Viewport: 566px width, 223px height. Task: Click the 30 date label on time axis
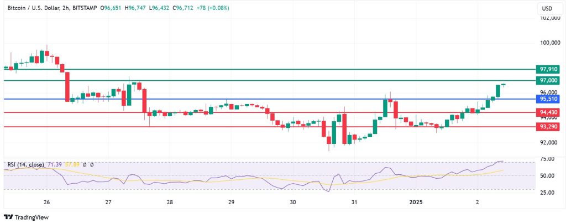[x=294, y=203]
